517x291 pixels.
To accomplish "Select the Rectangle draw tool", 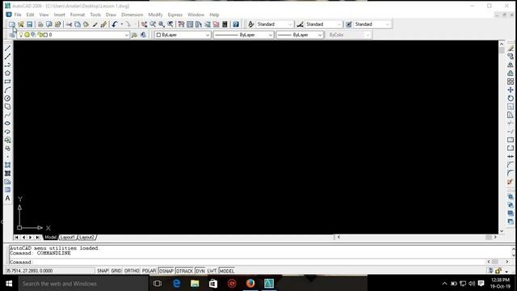I will coord(7,82).
